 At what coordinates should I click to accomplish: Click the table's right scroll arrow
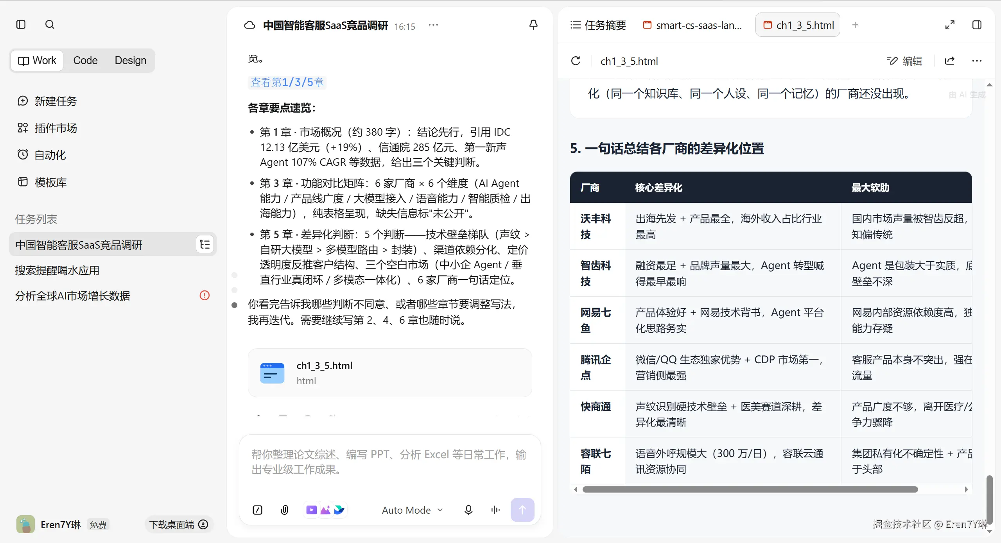967,489
